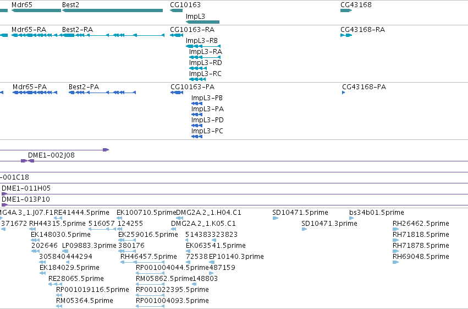This screenshot has width=468, height=309.
Task: Select the RP001004044.5prime EST
Action: coord(150,273)
